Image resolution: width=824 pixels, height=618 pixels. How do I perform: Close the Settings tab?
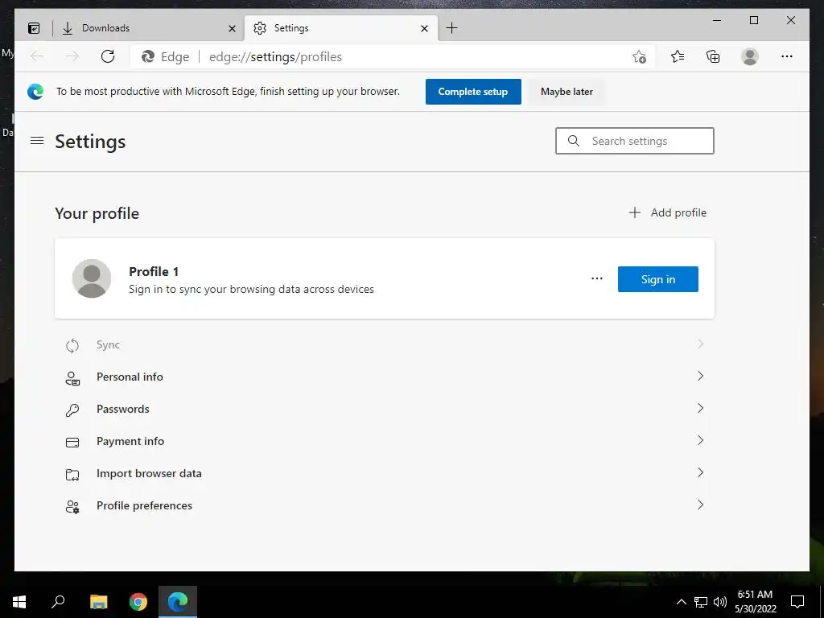[x=425, y=28]
